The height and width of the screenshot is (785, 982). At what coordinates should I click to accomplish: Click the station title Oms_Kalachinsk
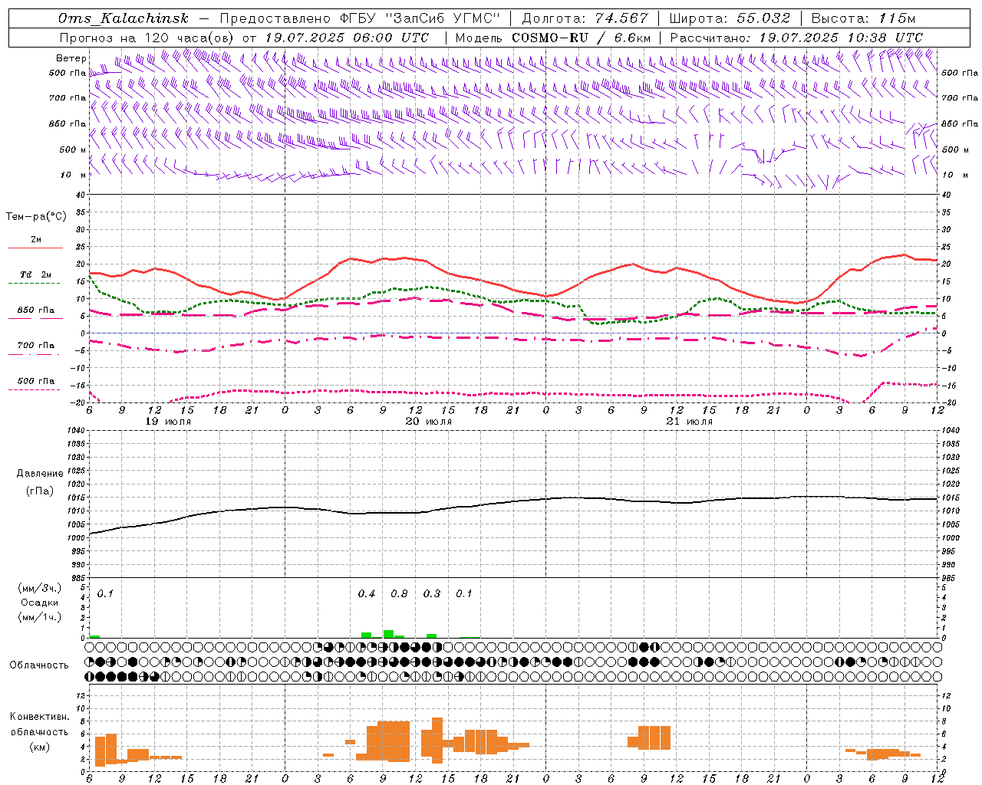tap(124, 18)
